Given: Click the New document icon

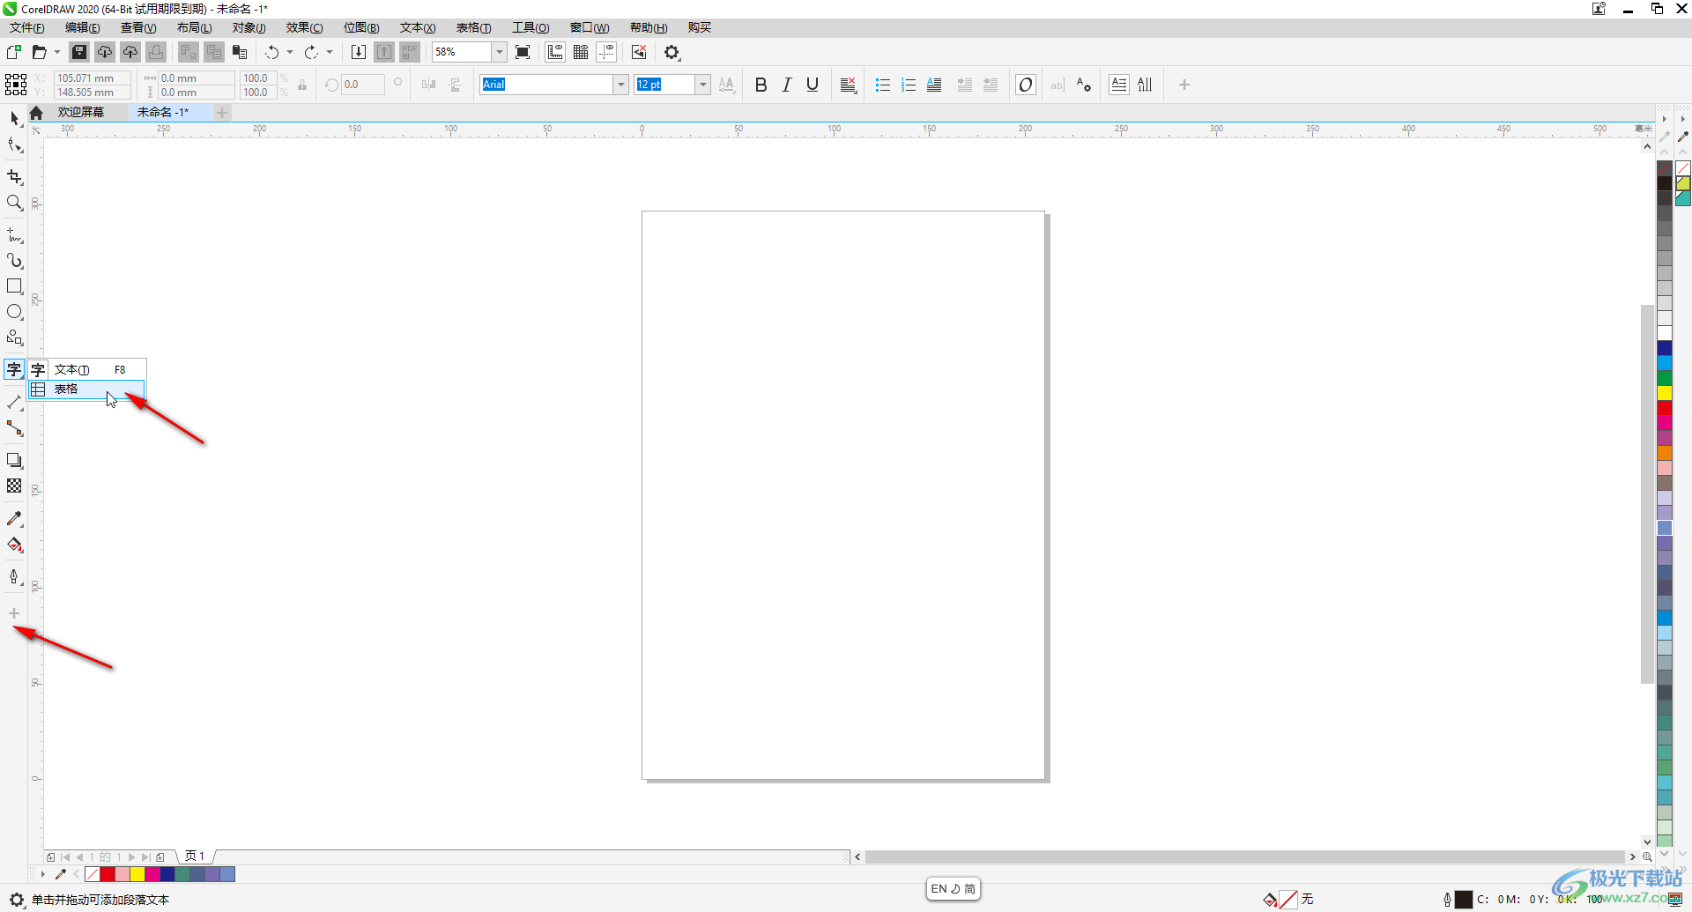Looking at the screenshot, I should [14, 52].
